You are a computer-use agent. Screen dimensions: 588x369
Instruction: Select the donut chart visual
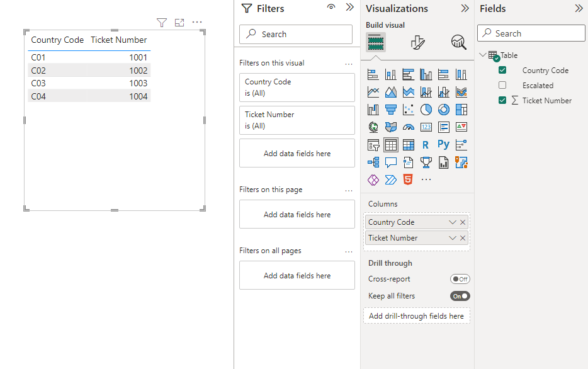(x=444, y=110)
